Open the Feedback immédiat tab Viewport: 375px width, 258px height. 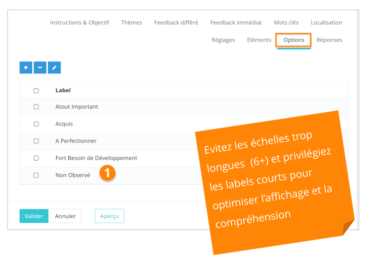[236, 22]
